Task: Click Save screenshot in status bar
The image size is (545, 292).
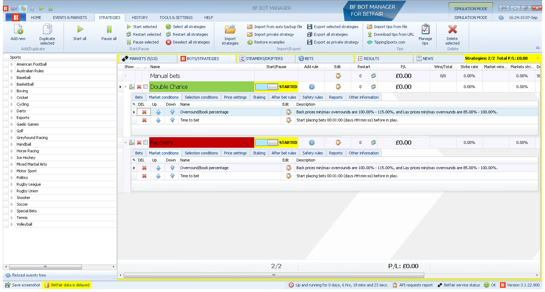Action: [23, 285]
